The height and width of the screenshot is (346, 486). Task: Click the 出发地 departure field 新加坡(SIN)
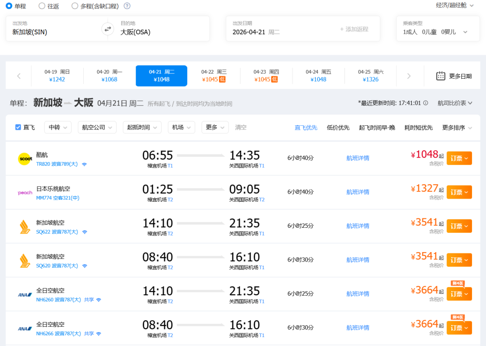click(x=54, y=32)
